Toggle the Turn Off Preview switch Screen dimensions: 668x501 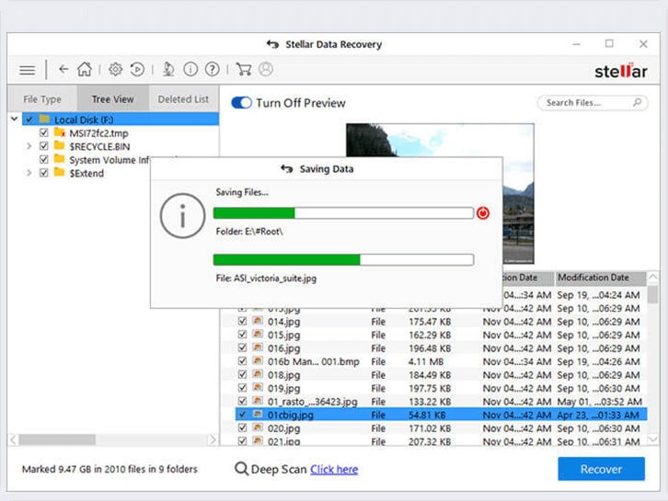pyautogui.click(x=242, y=103)
